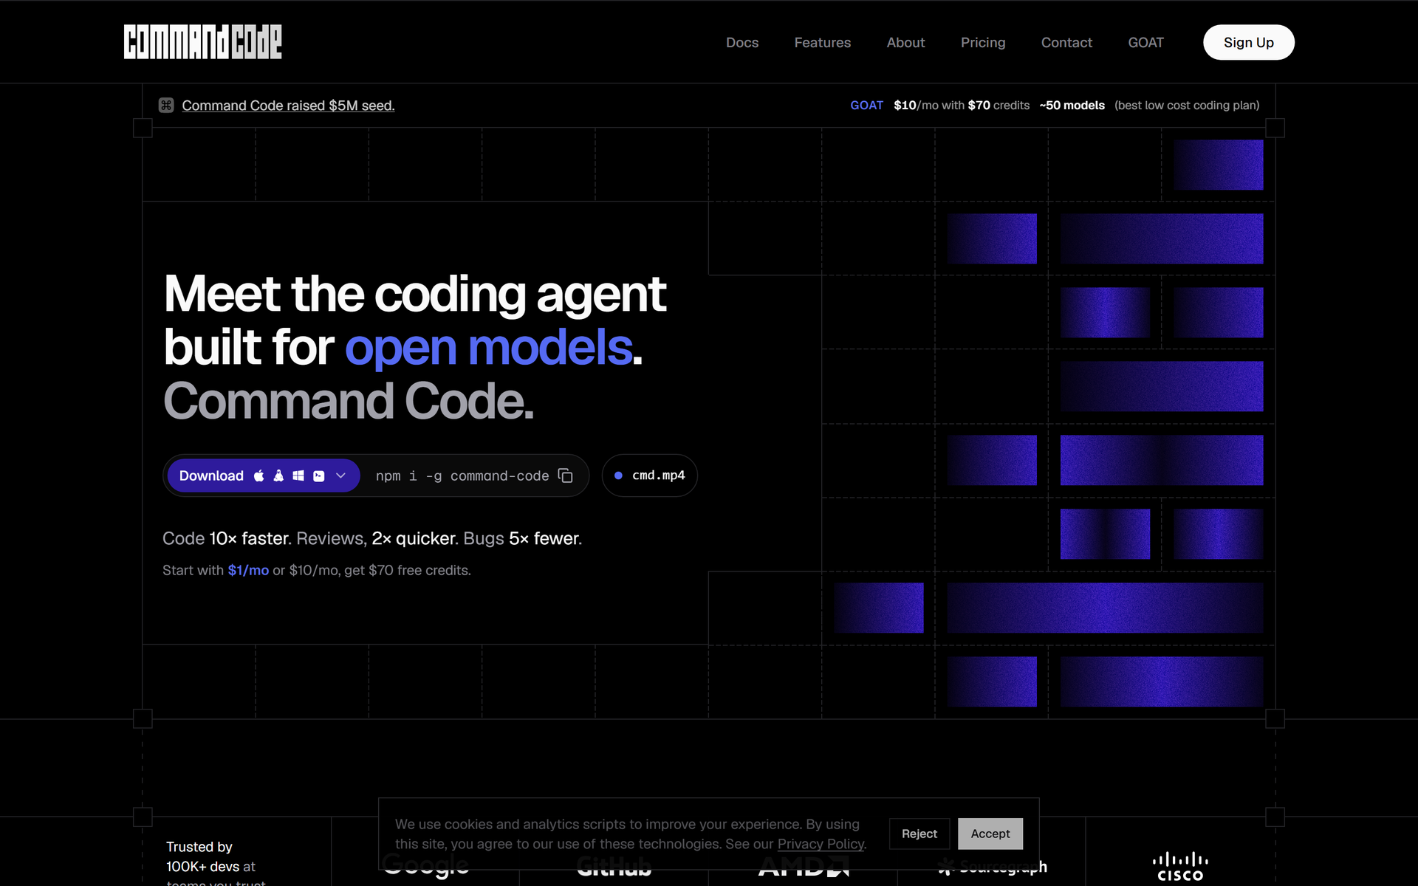The height and width of the screenshot is (886, 1418).
Task: Open the About page
Action: [905, 42]
